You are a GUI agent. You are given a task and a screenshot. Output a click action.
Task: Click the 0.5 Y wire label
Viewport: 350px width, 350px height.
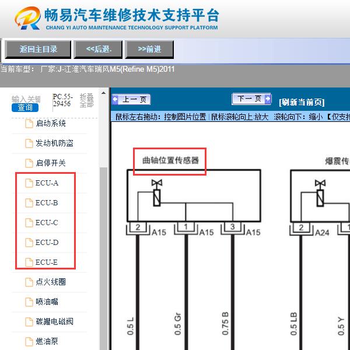341,326
